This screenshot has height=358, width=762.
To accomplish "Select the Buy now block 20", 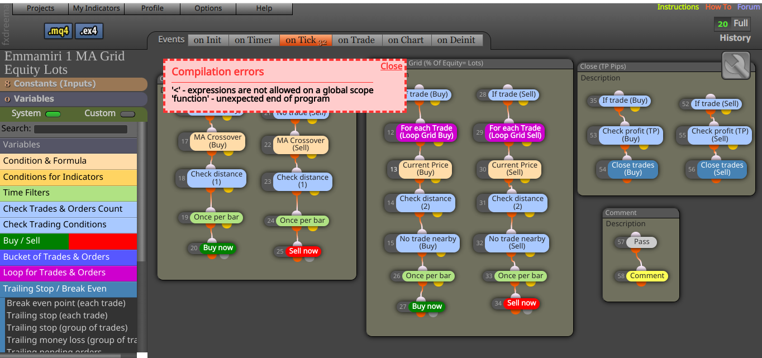I will pyautogui.click(x=218, y=248).
